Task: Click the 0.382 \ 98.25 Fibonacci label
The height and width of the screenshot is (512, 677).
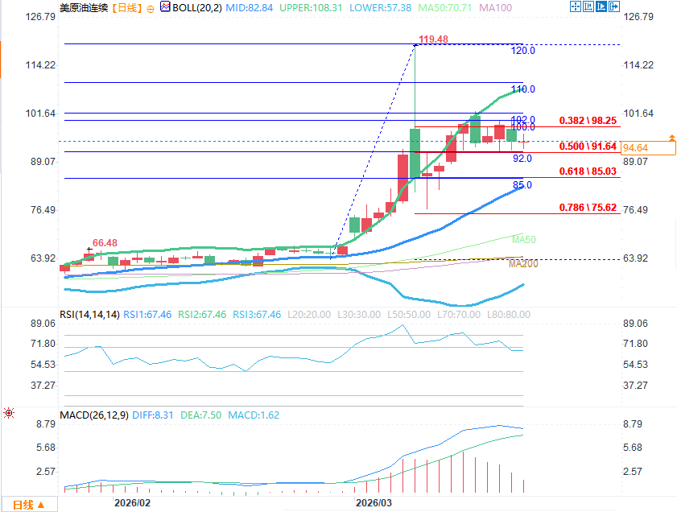Action: (588, 121)
